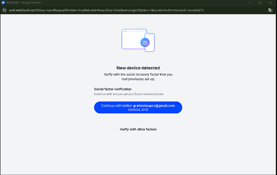Image resolution: width=277 pixels, height=175 pixels.
Task: Click 'Social factor verification' label
Action: 113,89
